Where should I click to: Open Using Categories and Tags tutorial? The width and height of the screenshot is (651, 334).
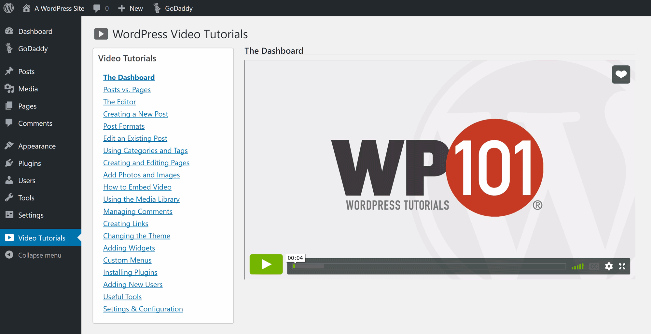click(x=145, y=150)
